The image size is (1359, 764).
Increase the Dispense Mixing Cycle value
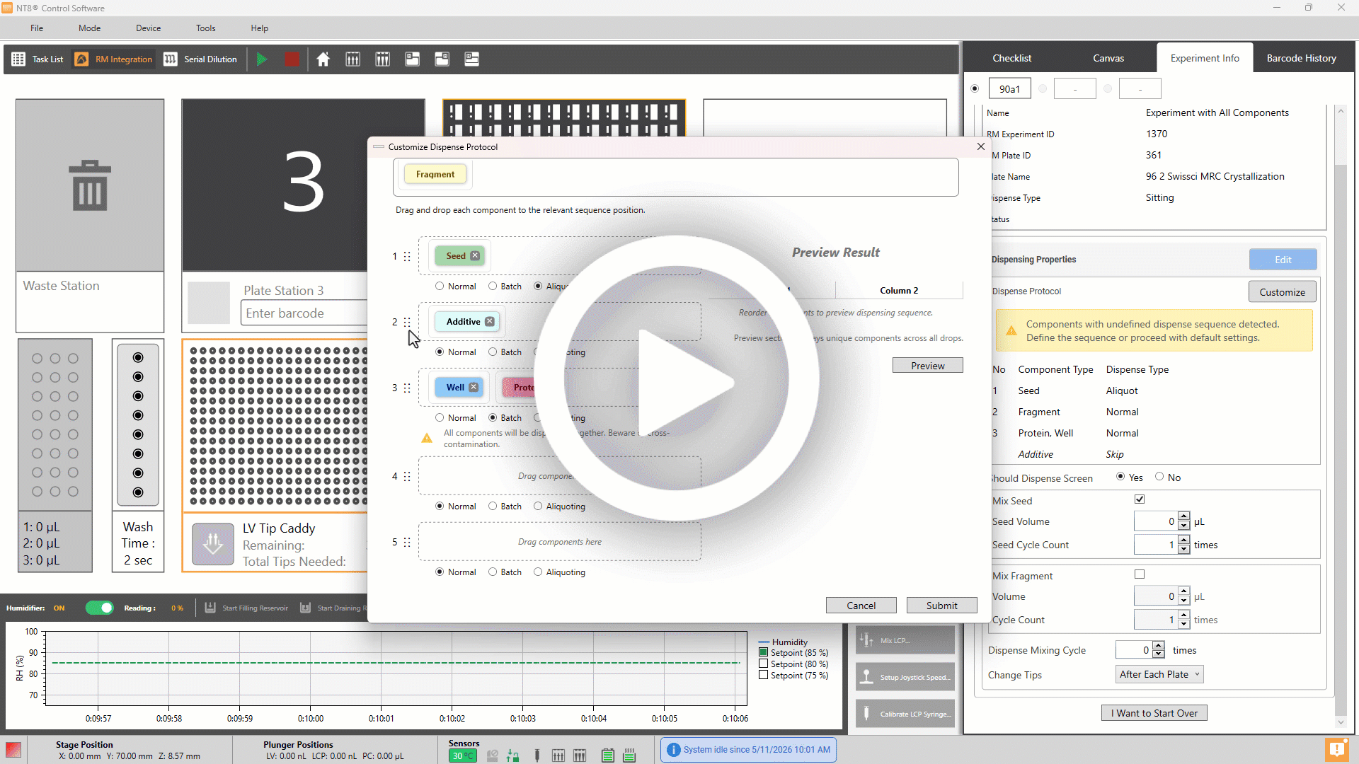[x=1158, y=646]
